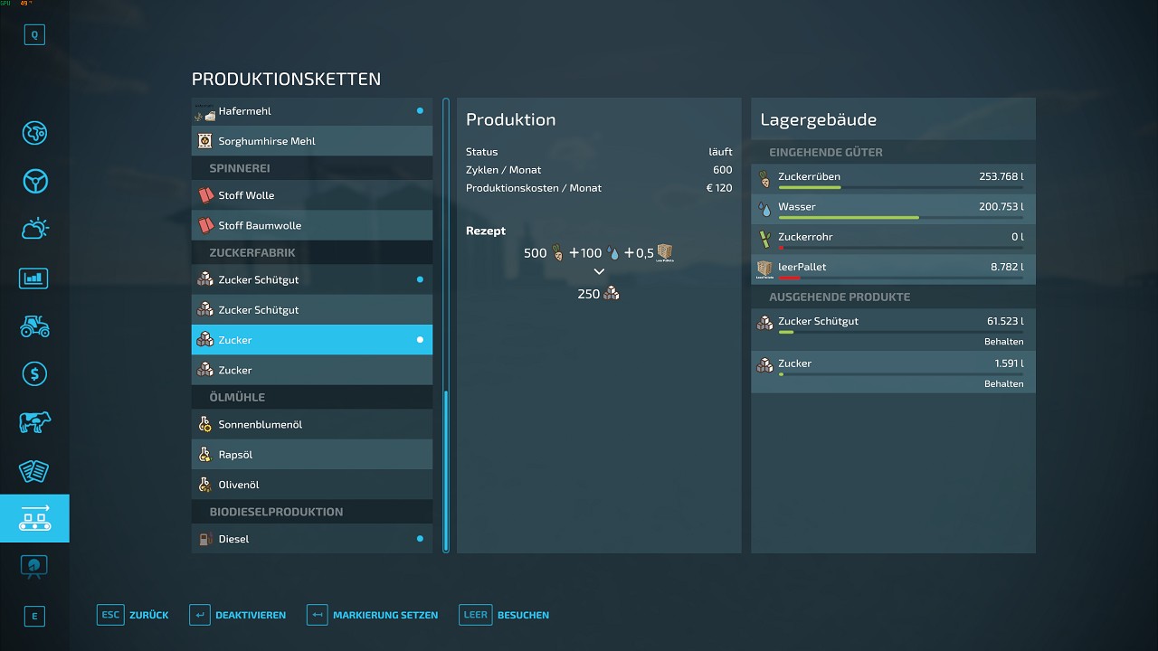
Task: Click the production list scrollbar
Action: [x=446, y=469]
